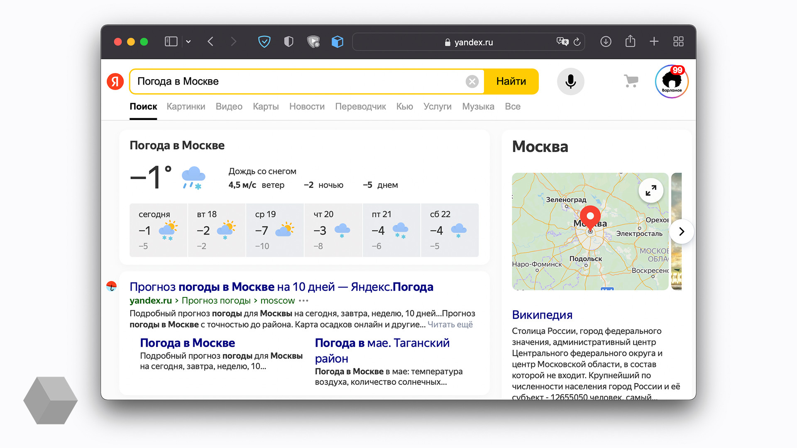This screenshot has height=448, width=797.
Task: Click the Яндекс.Погода umbrella favicon
Action: (x=111, y=286)
